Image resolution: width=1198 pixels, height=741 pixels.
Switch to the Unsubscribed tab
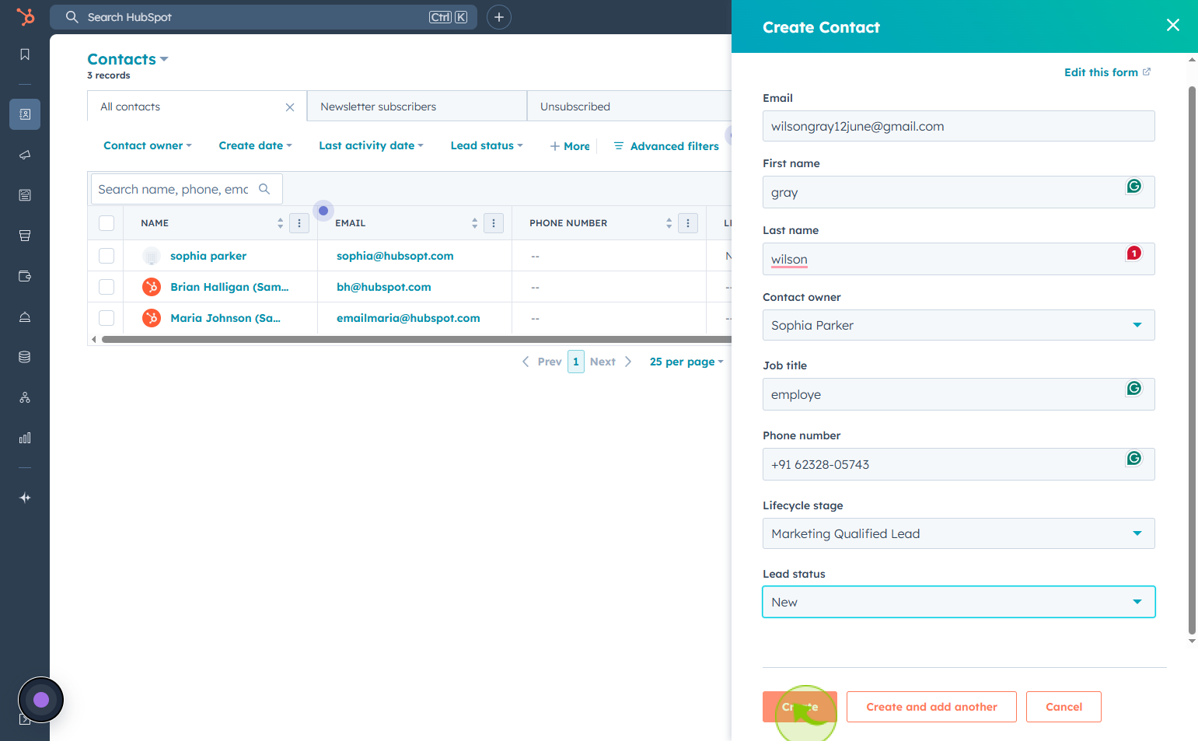click(630, 107)
